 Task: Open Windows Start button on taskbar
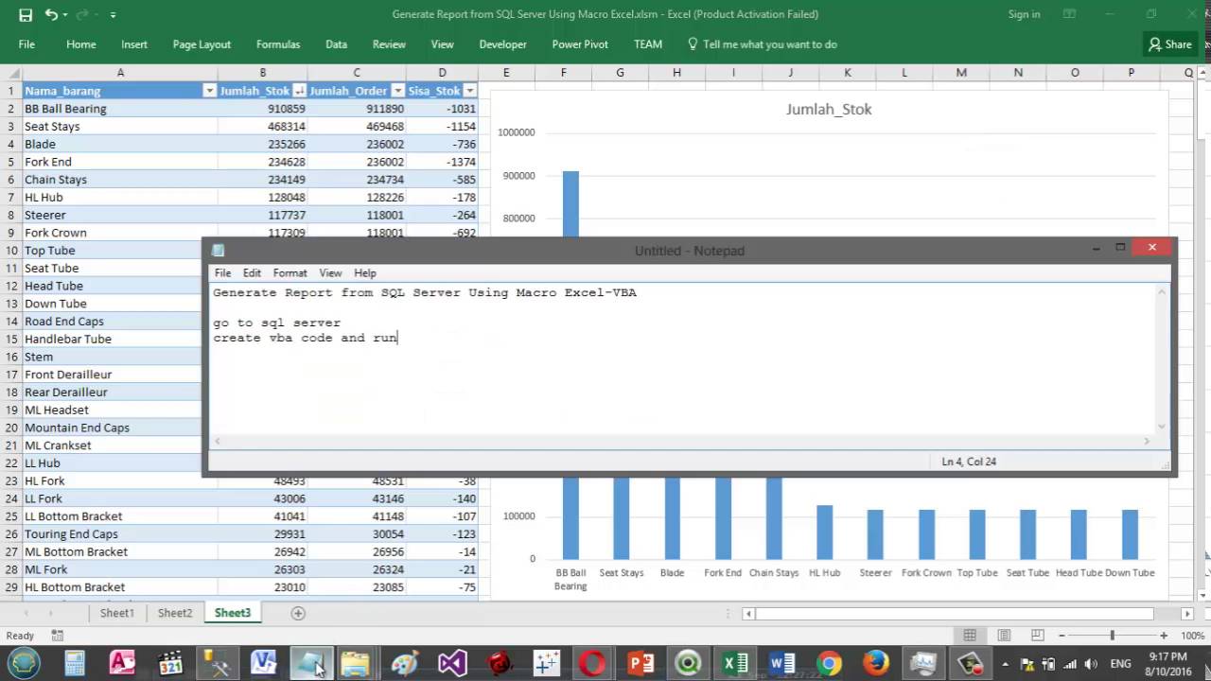[25, 663]
